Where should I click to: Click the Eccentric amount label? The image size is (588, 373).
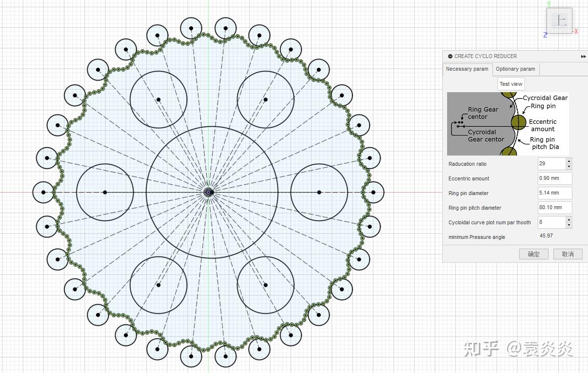469,179
